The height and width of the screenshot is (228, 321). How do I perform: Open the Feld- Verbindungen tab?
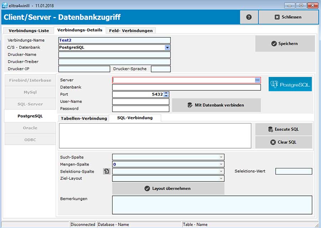pyautogui.click(x=131, y=31)
